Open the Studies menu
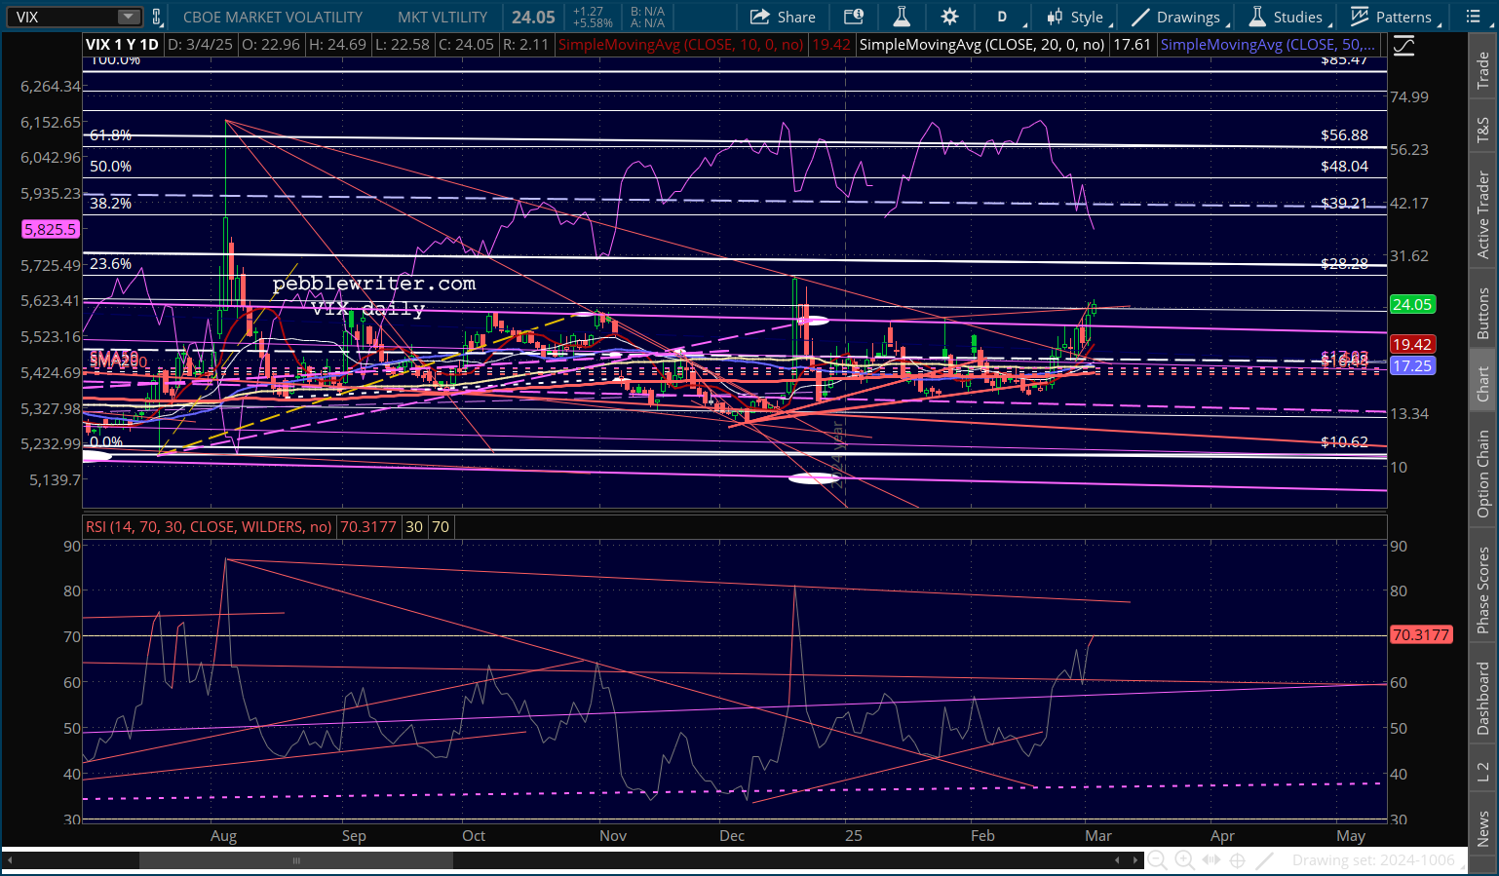1499x876 pixels. pyautogui.click(x=1287, y=17)
